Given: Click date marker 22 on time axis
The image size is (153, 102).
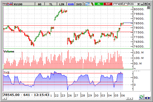Looking at the screenshot, I should [57, 95].
